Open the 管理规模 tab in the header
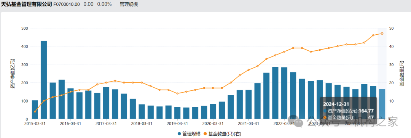This screenshot has height=138, width=411. (x=129, y=5)
